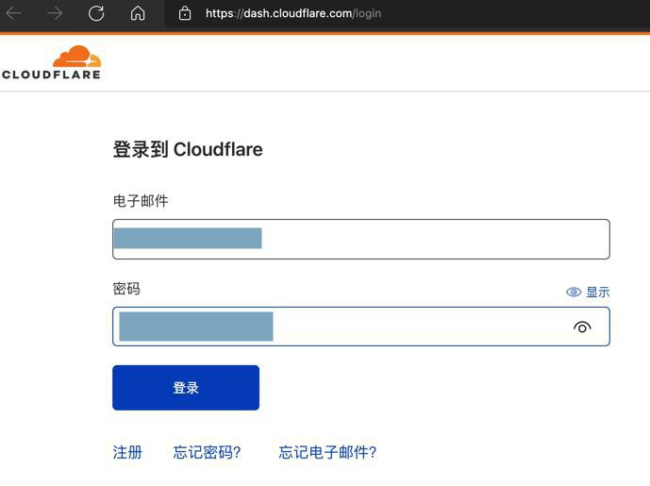The image size is (650, 486).
Task: Go back using browser back arrow
Action: [13, 13]
